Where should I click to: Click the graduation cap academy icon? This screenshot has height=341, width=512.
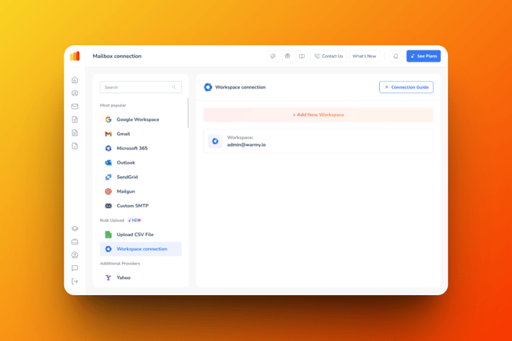(75, 229)
